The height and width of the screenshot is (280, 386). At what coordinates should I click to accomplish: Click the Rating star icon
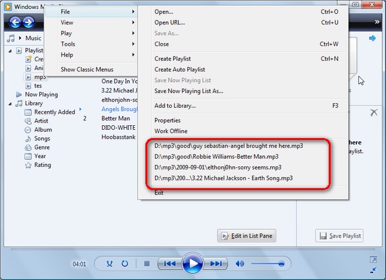click(28, 165)
